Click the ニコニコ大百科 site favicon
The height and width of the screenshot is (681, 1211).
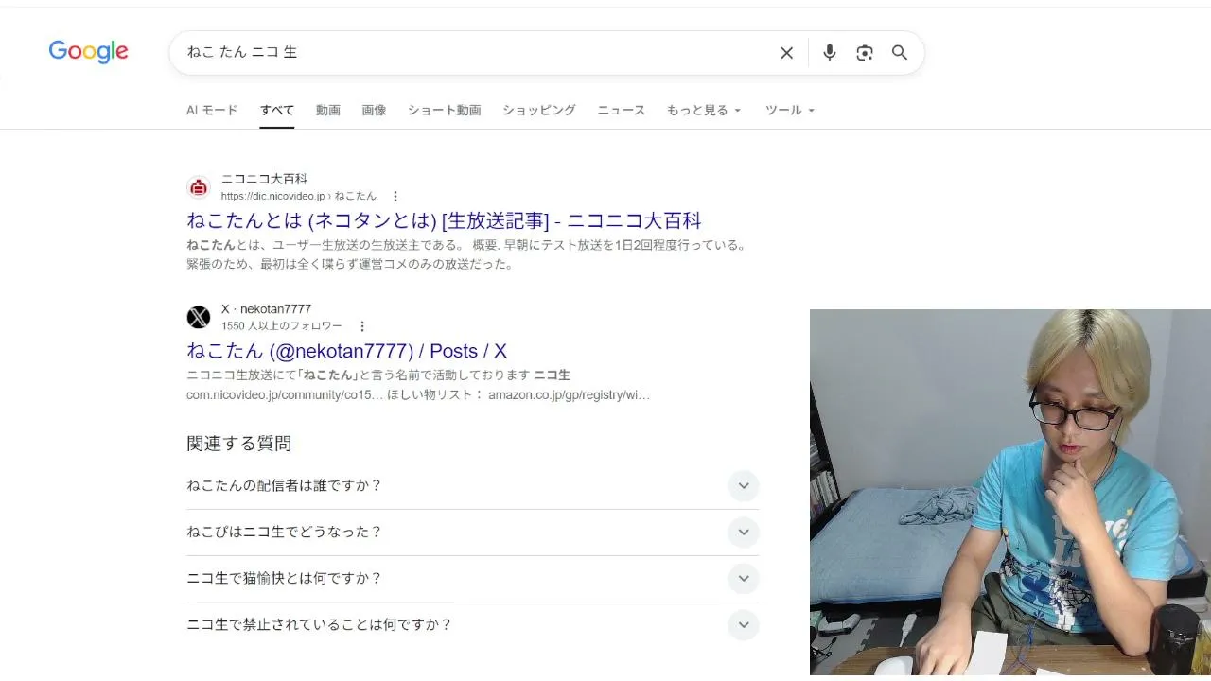pyautogui.click(x=199, y=187)
